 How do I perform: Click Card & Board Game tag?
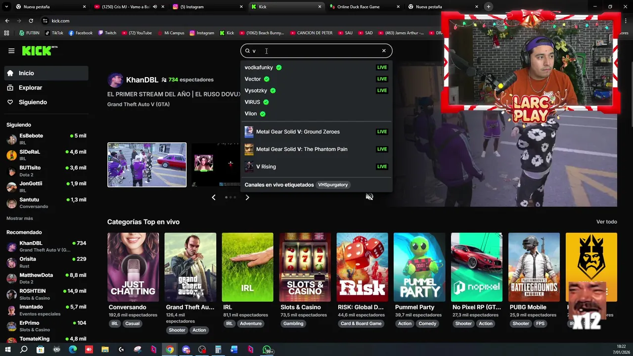pos(361,323)
